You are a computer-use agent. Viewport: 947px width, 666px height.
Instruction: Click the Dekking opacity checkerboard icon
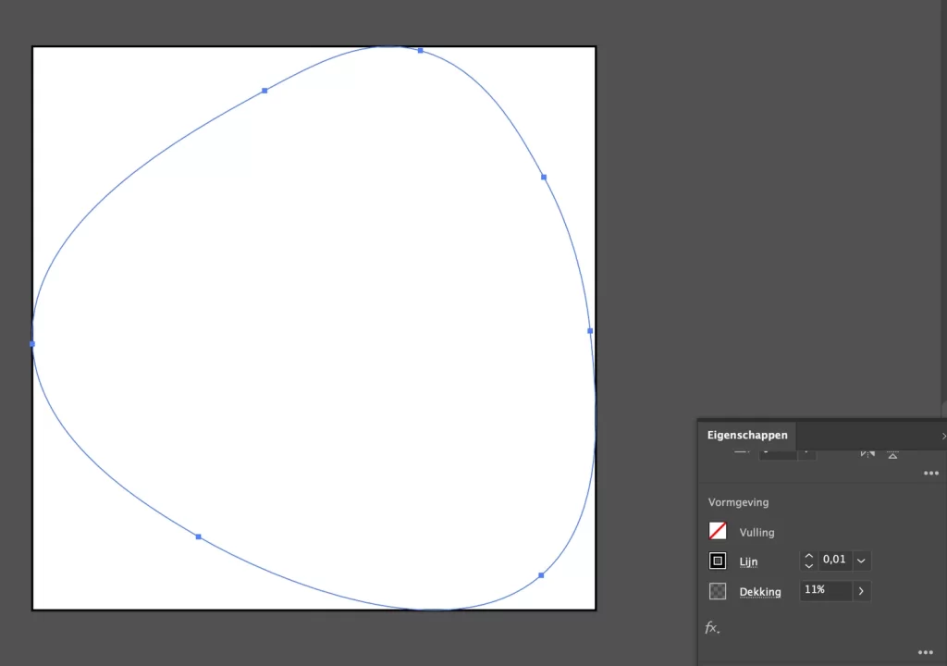[718, 591]
